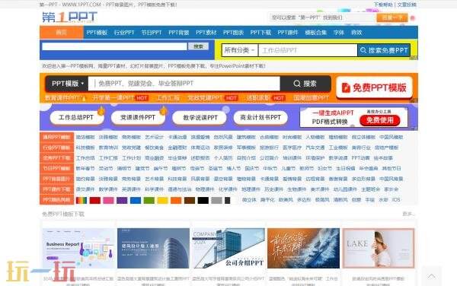Open the PPT下载 nav menu item

[260, 33]
